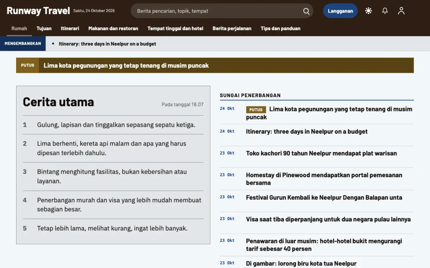Open breaking banner headline 'Lima kota pegunungan'
Image resolution: width=430 pixels, height=268 pixels.
pyautogui.click(x=126, y=65)
